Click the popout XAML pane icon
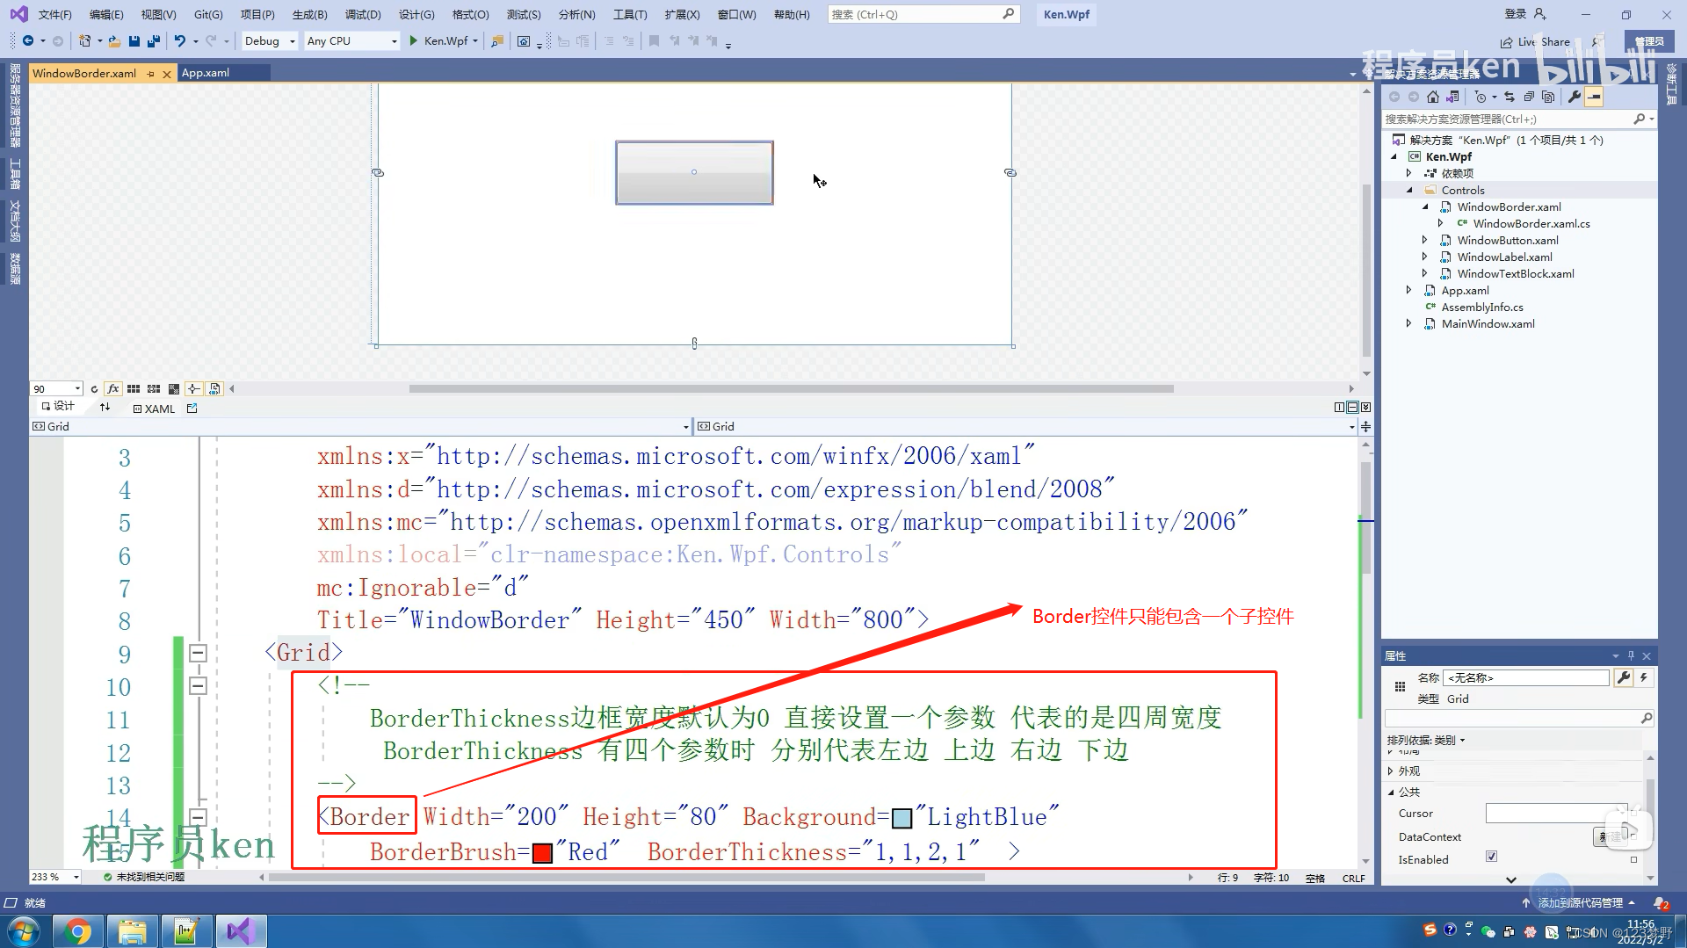This screenshot has width=1687, height=948. (x=192, y=409)
